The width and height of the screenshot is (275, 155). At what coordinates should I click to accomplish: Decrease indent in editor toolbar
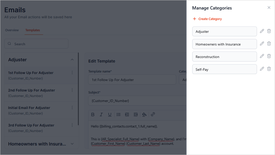(x=136, y=115)
